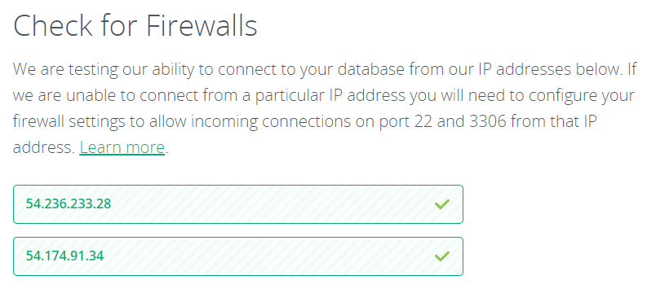Click the striped middle area of the 54.236.233.28 box
The width and height of the screenshot is (656, 293).
click(238, 204)
